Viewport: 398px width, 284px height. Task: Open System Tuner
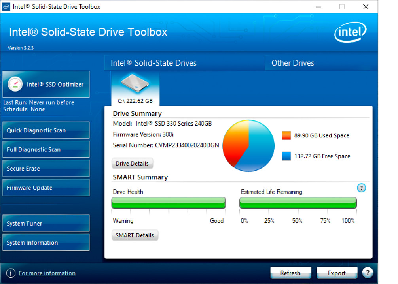[x=46, y=223]
